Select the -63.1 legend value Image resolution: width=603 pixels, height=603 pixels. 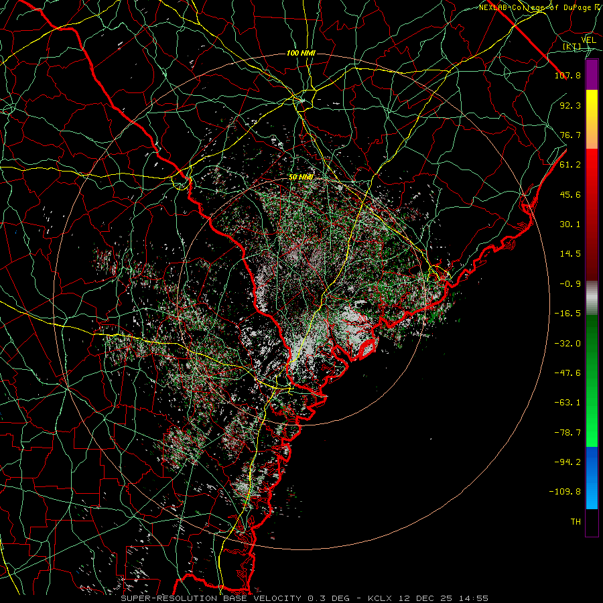(x=567, y=403)
